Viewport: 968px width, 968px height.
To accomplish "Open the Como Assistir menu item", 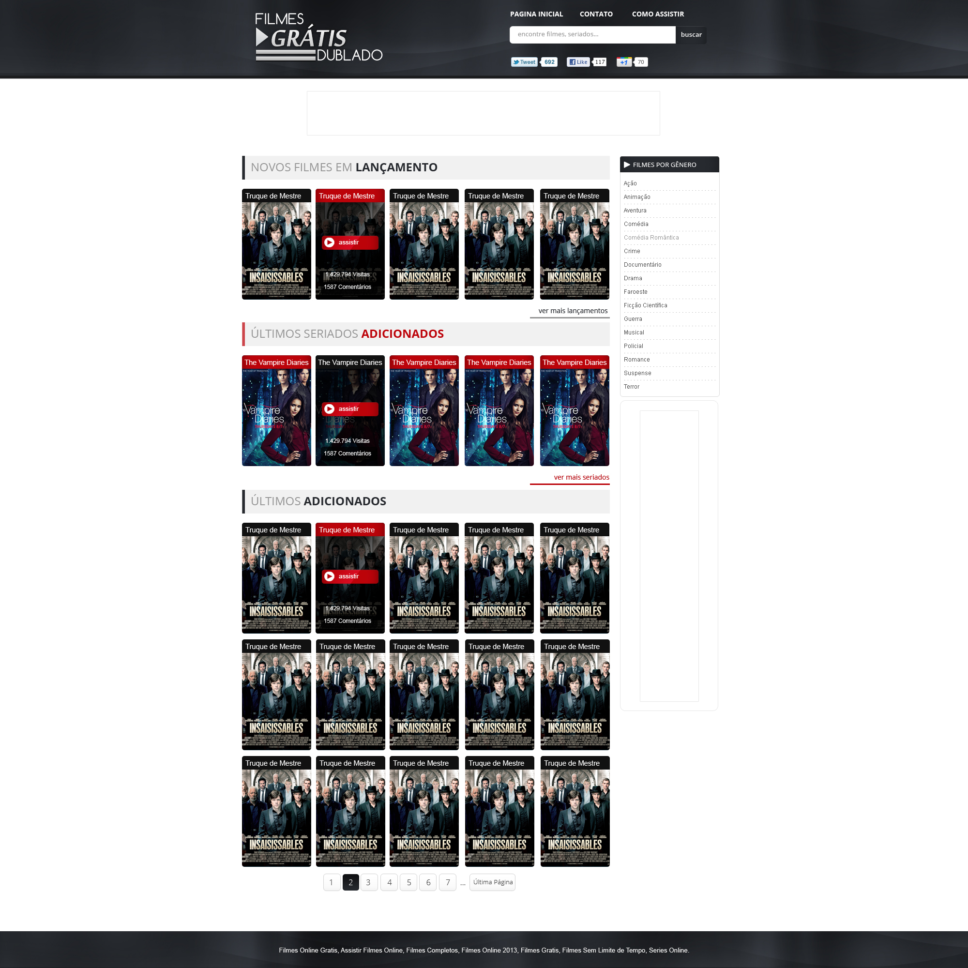I will (x=658, y=14).
